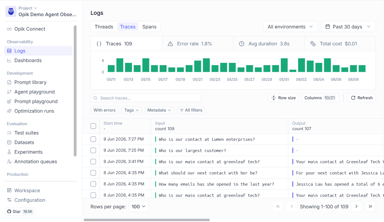The height and width of the screenshot is (222, 384).
Task: Select the Avg duration metric card
Action: click(x=269, y=44)
